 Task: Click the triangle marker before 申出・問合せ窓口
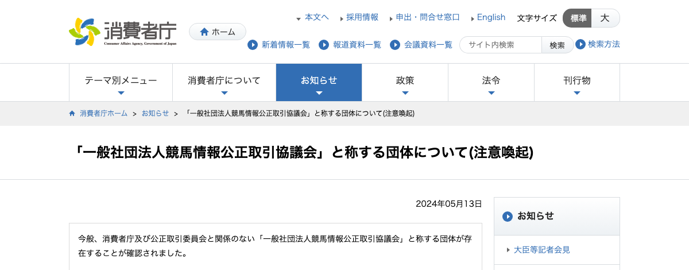coord(391,18)
